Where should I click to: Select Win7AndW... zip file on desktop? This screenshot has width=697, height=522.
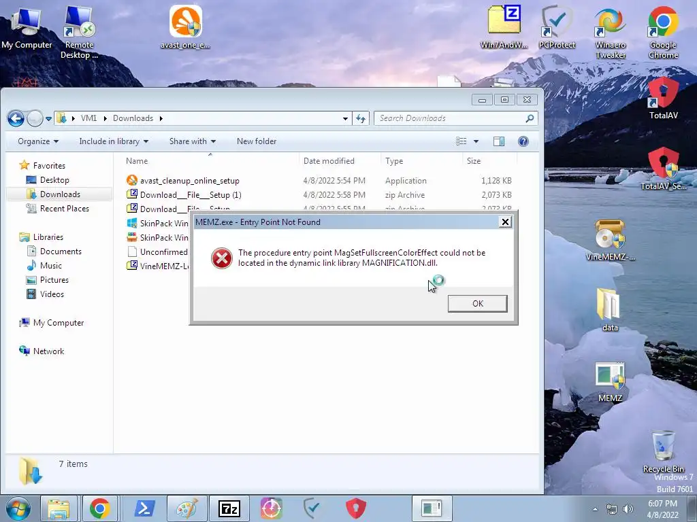point(504,27)
